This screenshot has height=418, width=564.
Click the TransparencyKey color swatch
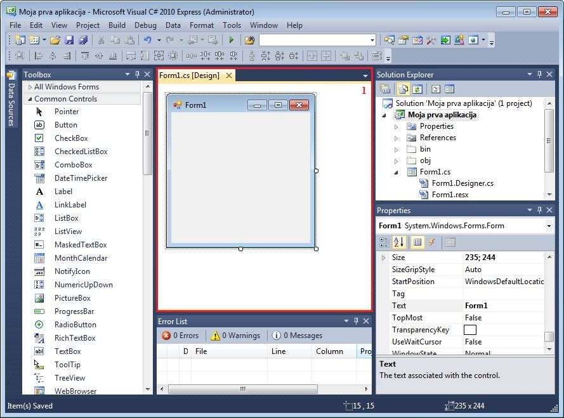[469, 330]
